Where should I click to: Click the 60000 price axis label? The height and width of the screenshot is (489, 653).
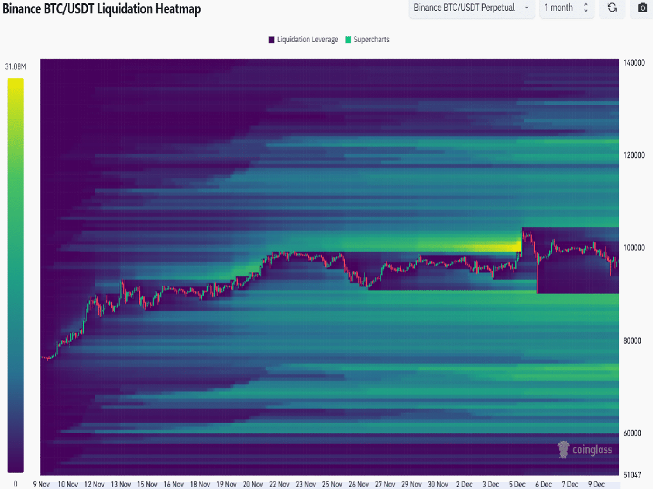tap(631, 434)
